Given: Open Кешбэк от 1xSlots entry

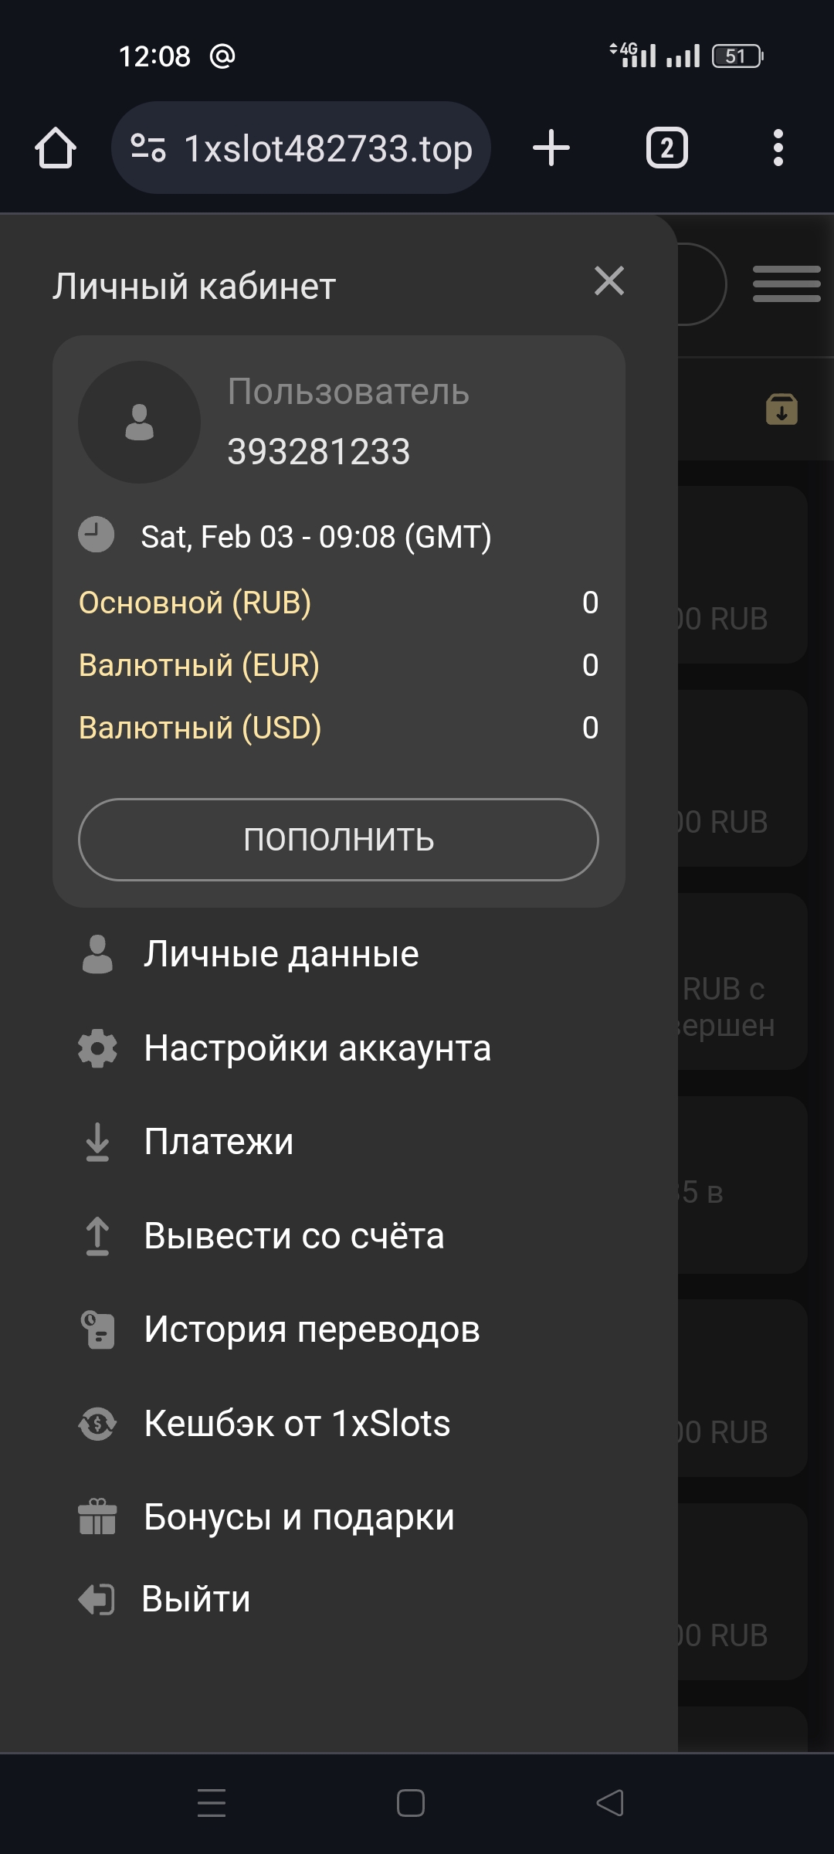Looking at the screenshot, I should [x=297, y=1423].
